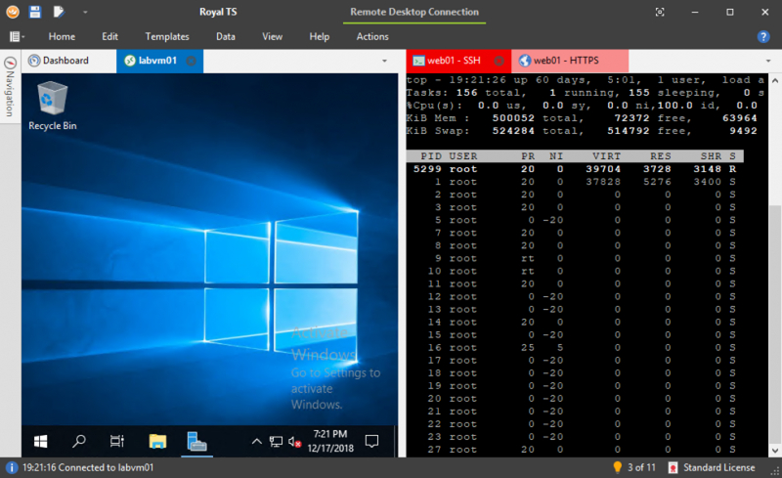The image size is (782, 478).
Task: Click network icon in remote system tray
Action: coord(276,441)
